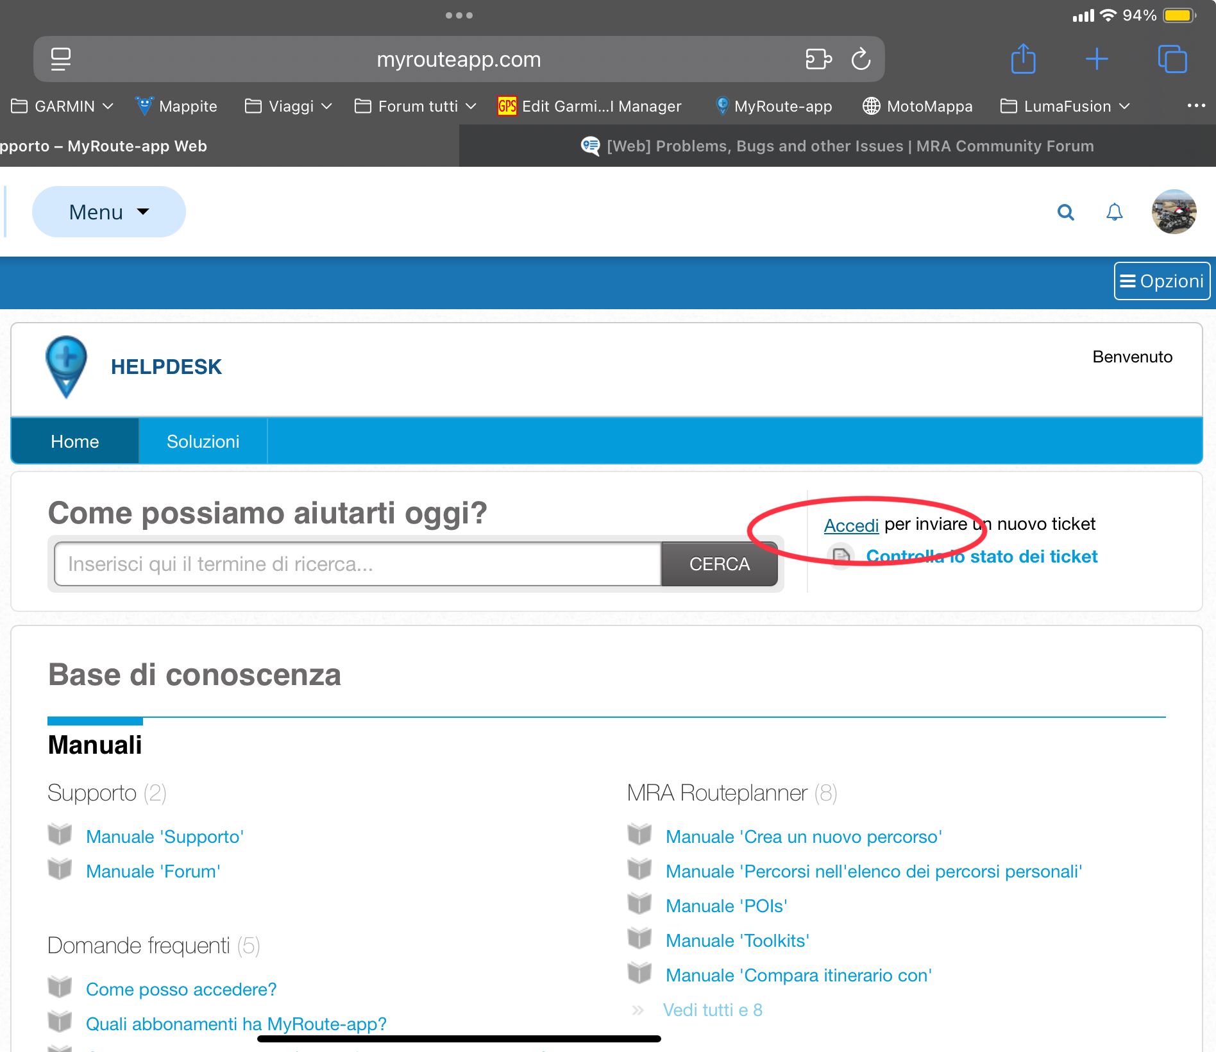1216x1052 pixels.
Task: Click the ticket document icon beside Controlla
Action: 841,556
